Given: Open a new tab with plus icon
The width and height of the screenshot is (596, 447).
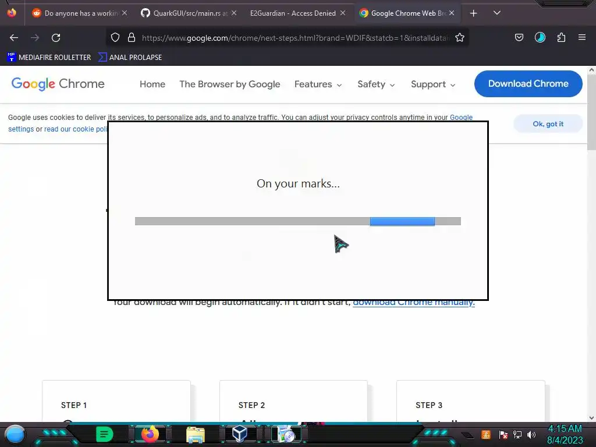Looking at the screenshot, I should click(x=473, y=13).
